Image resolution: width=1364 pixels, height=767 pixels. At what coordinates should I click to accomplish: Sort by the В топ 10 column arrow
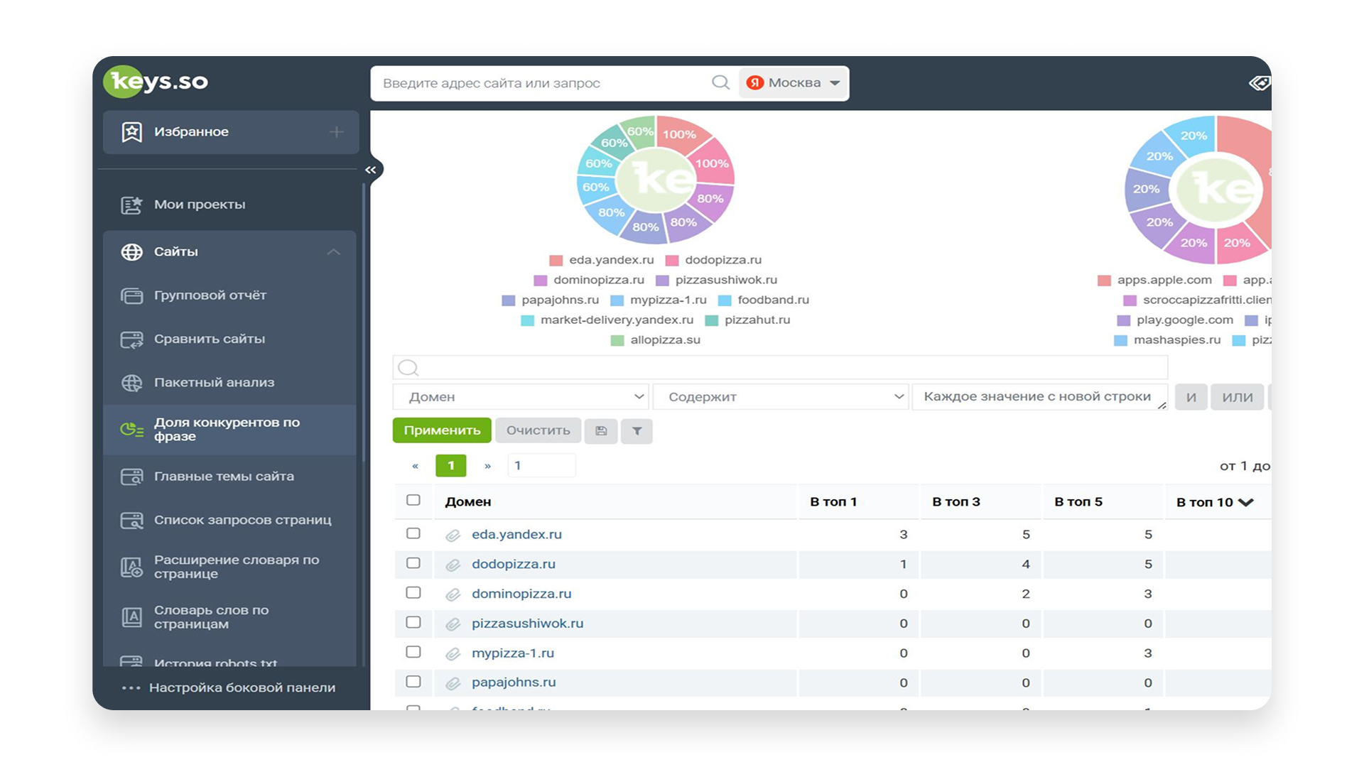pyautogui.click(x=1245, y=502)
